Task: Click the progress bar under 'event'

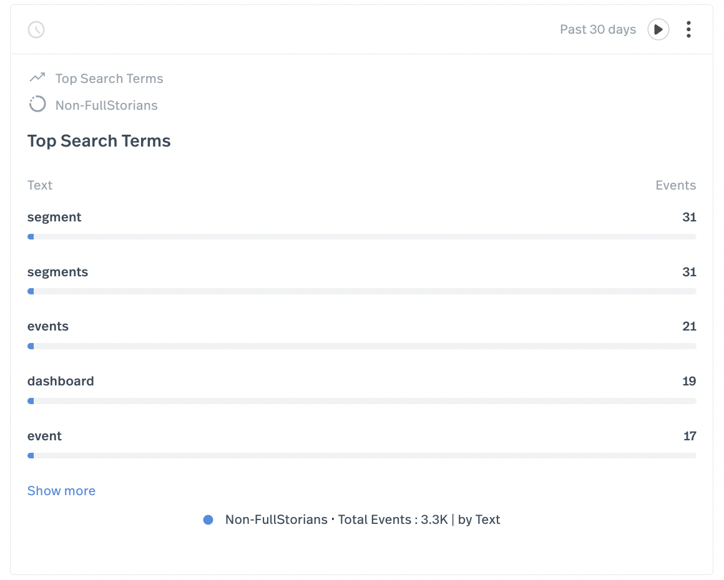Action: (361, 456)
